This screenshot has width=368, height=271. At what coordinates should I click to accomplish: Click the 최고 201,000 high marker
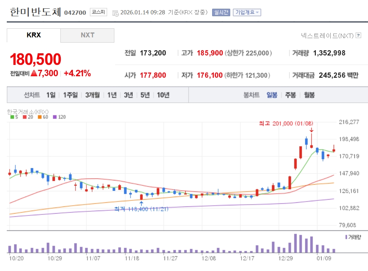pyautogui.click(x=286, y=123)
